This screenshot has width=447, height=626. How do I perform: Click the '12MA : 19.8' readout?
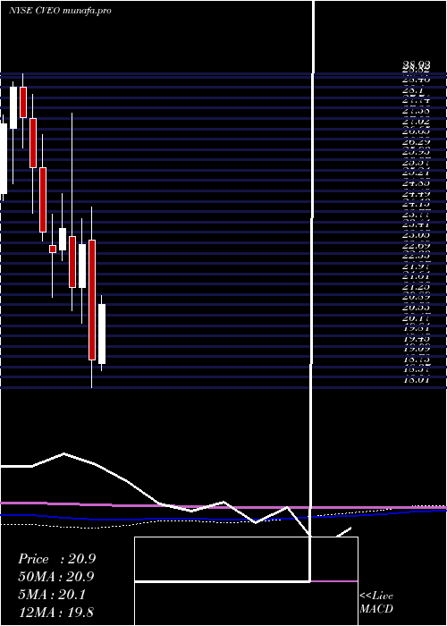[x=57, y=612]
